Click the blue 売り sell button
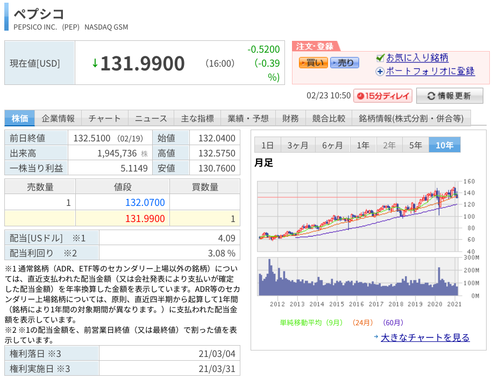492x379 pixels. (345, 63)
